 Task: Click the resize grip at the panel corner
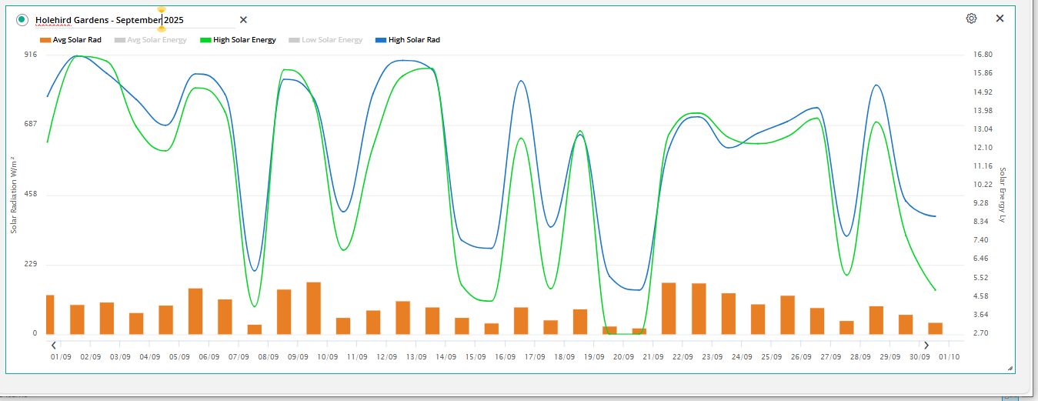tap(1010, 369)
